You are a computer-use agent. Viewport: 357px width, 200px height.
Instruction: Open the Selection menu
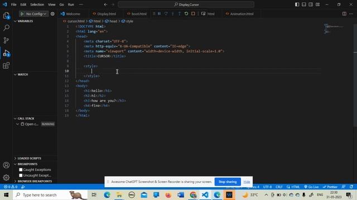coord(37,4)
